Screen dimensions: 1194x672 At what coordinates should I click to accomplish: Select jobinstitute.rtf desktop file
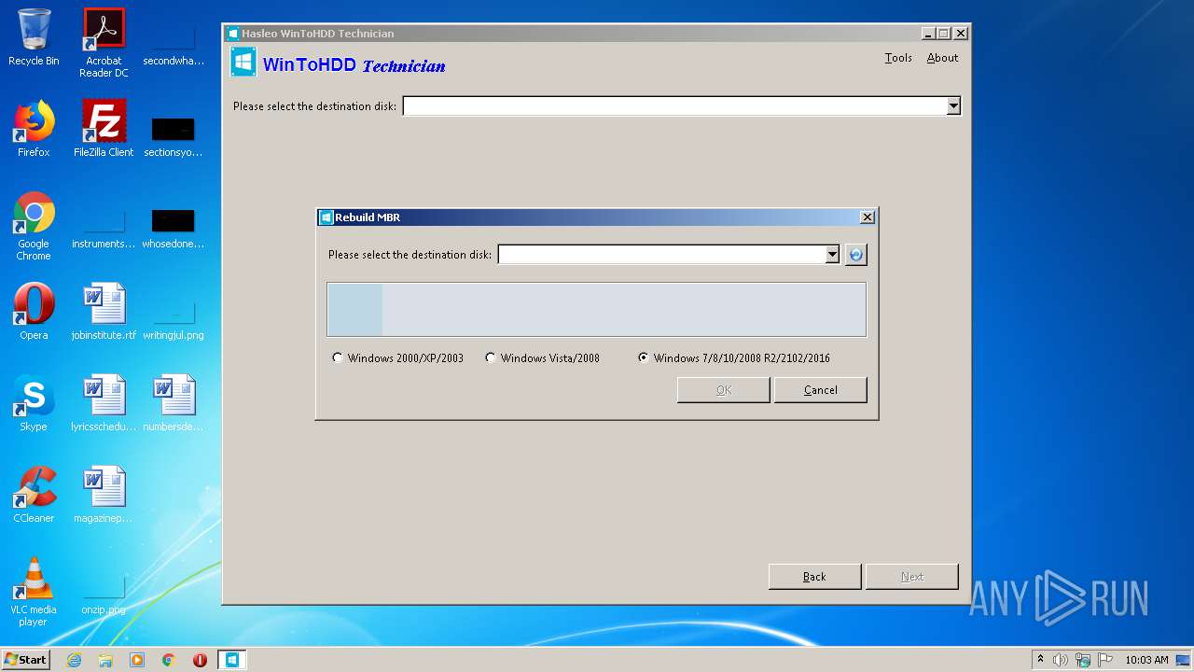click(x=104, y=313)
